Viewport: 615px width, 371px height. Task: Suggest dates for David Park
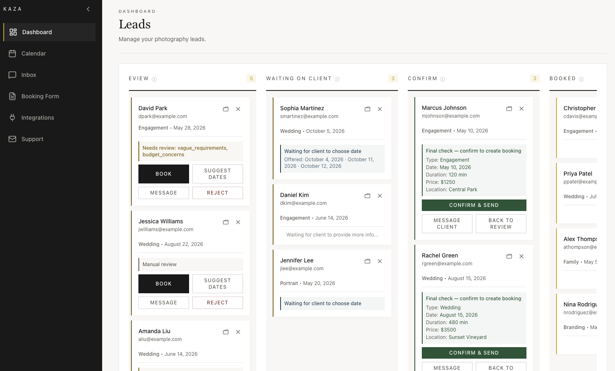point(217,174)
